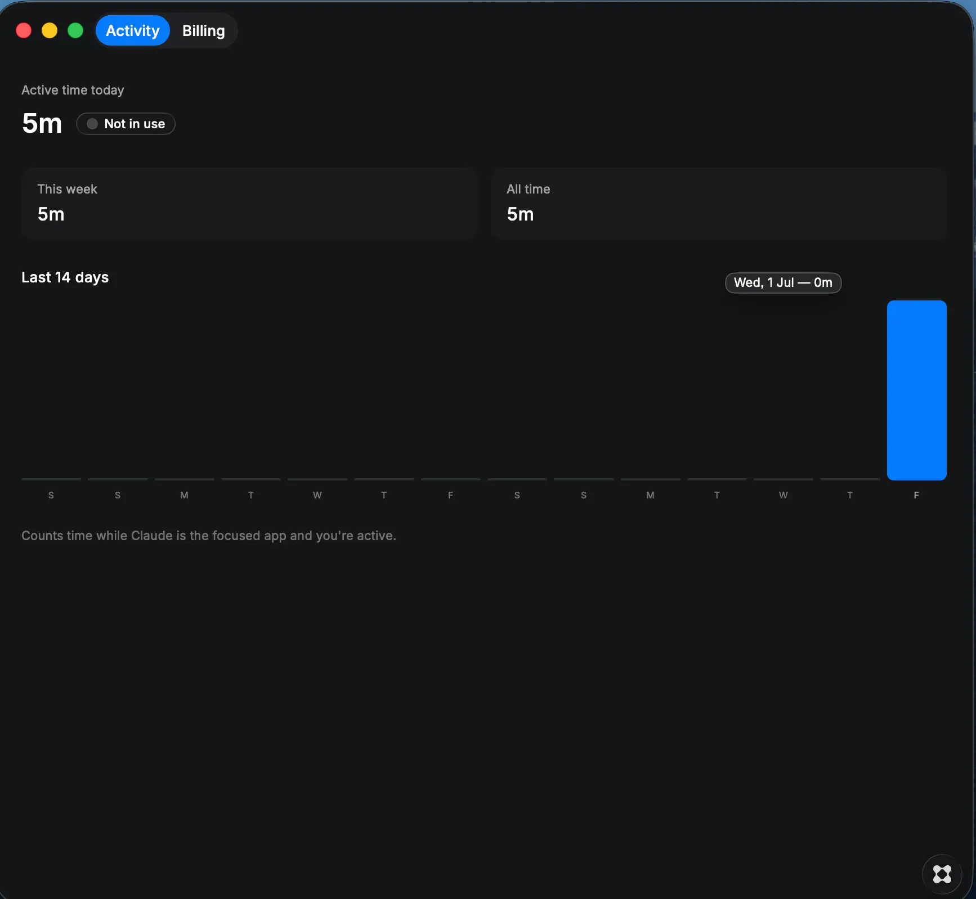This screenshot has height=899, width=976.
Task: Click the last F day label under the blue bar
Action: pyautogui.click(x=916, y=495)
